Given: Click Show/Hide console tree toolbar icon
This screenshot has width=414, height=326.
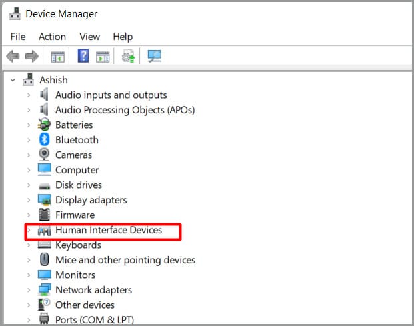Looking at the screenshot, I should (57, 57).
